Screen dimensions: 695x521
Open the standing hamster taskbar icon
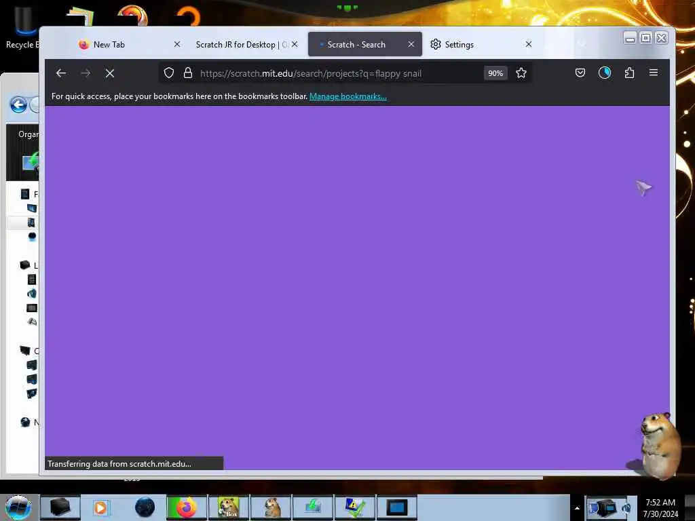[x=271, y=507]
